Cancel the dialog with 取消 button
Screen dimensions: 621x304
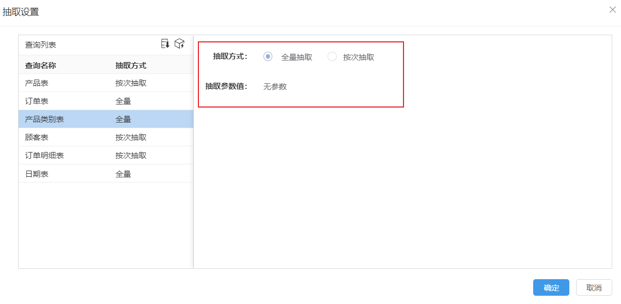[x=594, y=287]
